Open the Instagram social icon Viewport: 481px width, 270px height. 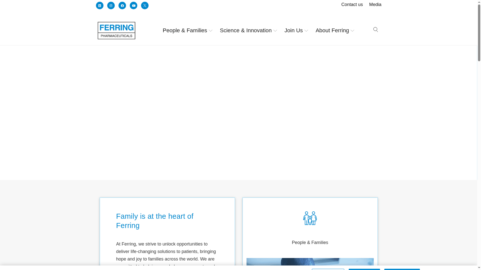click(x=111, y=5)
